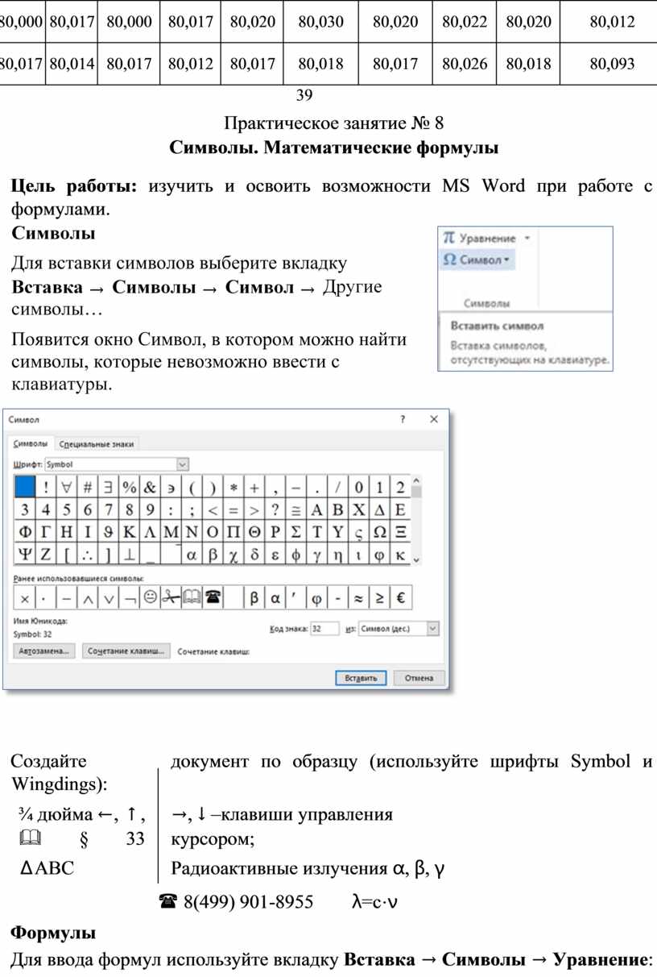Pick capital Ψ in the character grid
The width and height of the screenshot is (657, 977).
click(26, 555)
